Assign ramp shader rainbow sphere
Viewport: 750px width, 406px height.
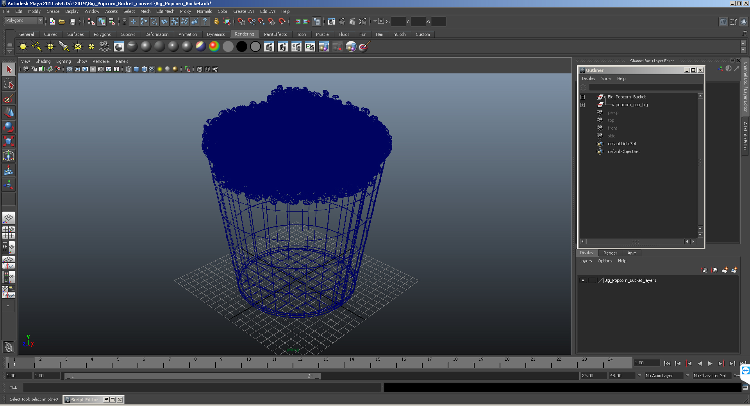(214, 47)
